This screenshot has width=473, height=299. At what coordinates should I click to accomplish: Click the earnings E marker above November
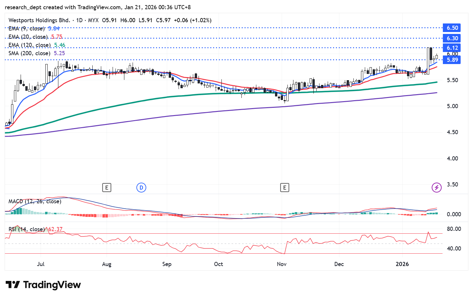(x=285, y=188)
